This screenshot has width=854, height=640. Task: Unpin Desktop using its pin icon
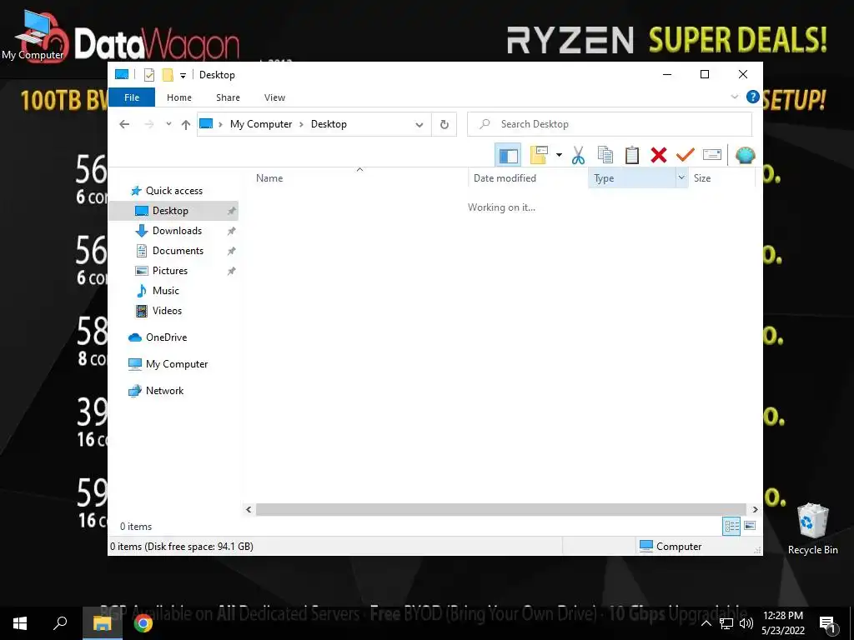tap(232, 211)
